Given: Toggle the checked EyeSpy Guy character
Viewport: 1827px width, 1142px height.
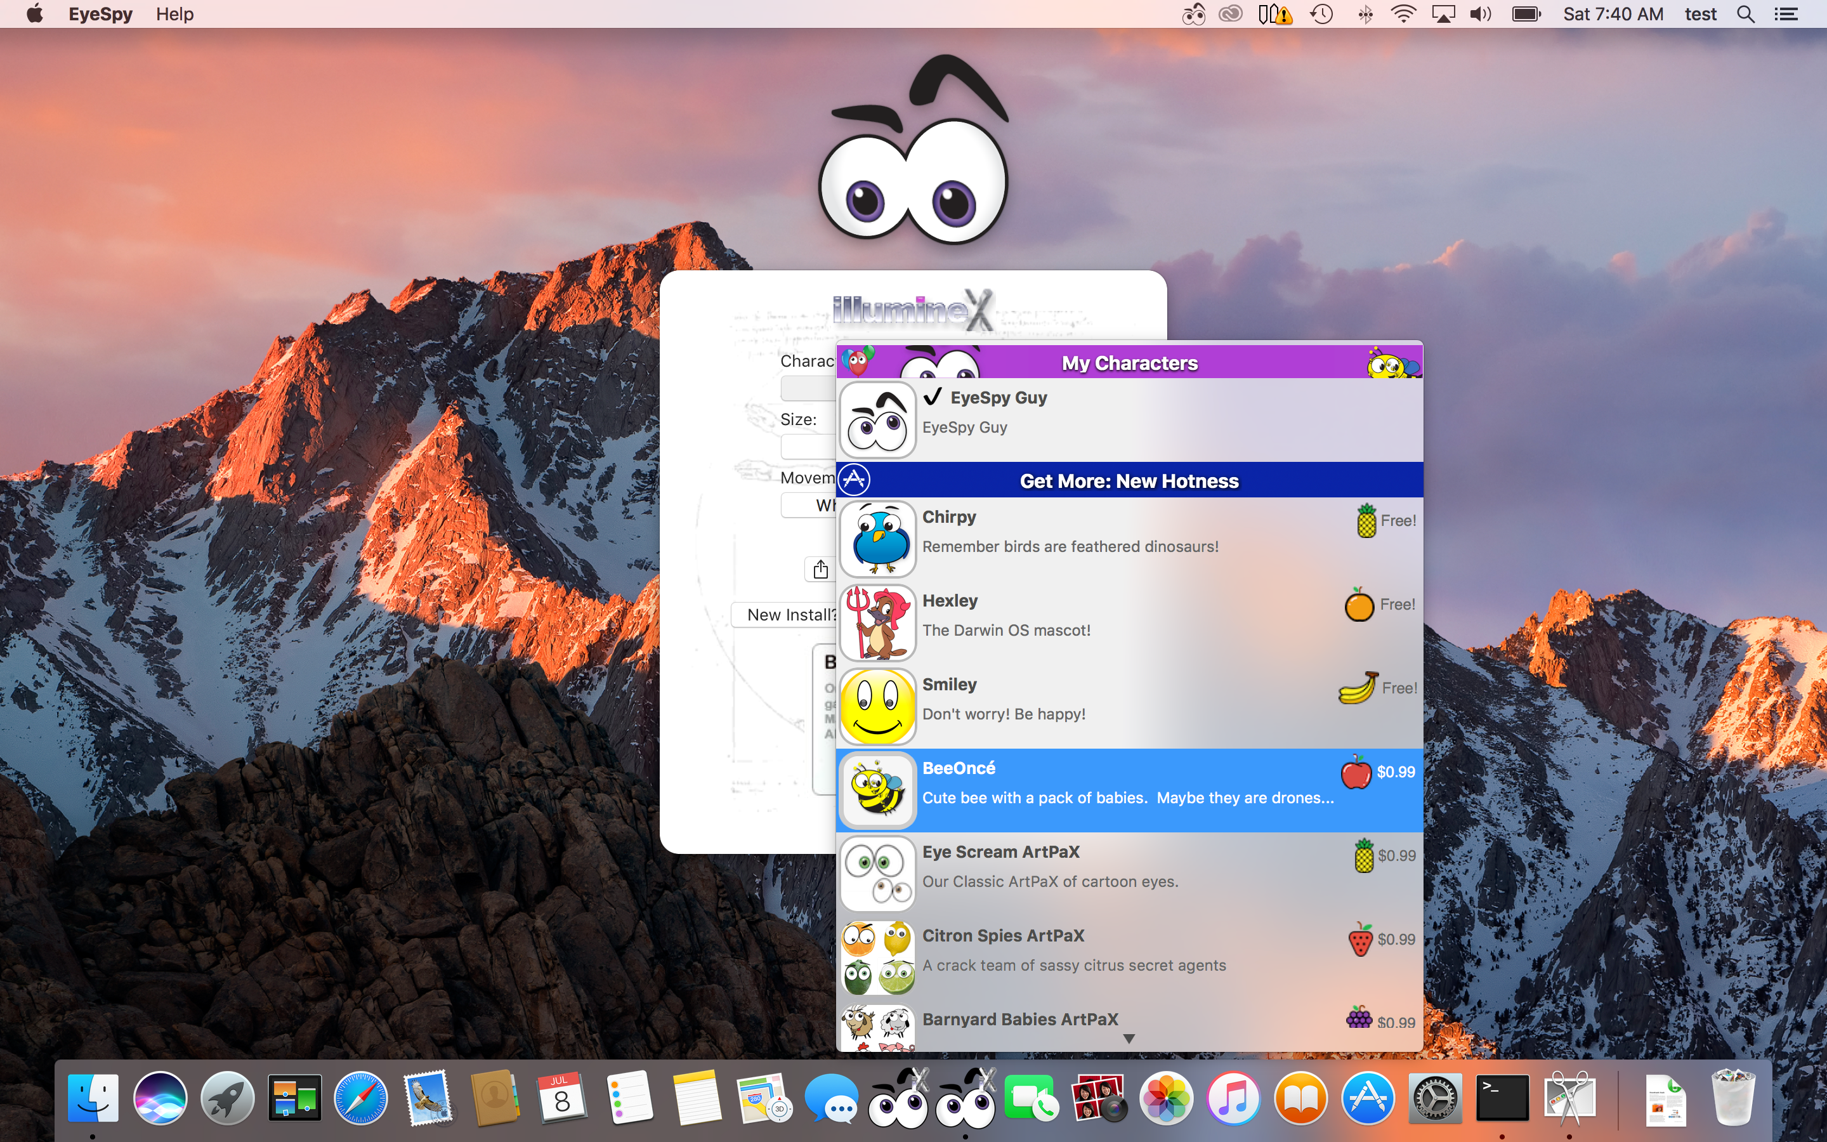Looking at the screenshot, I should pos(1129,420).
